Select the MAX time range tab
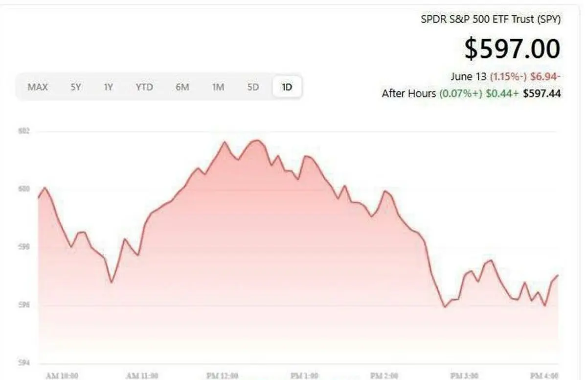587x380 pixels. click(x=38, y=88)
